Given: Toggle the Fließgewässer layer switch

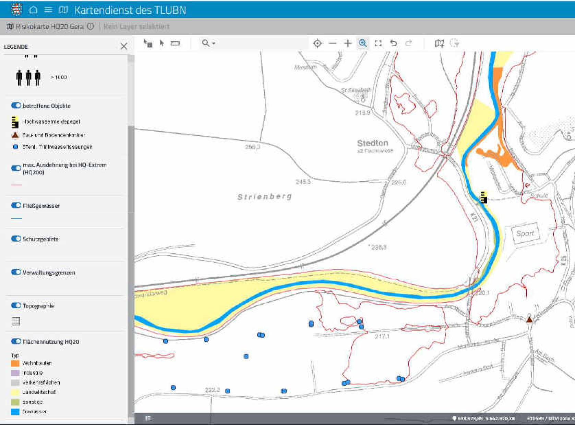Looking at the screenshot, I should 16,205.
